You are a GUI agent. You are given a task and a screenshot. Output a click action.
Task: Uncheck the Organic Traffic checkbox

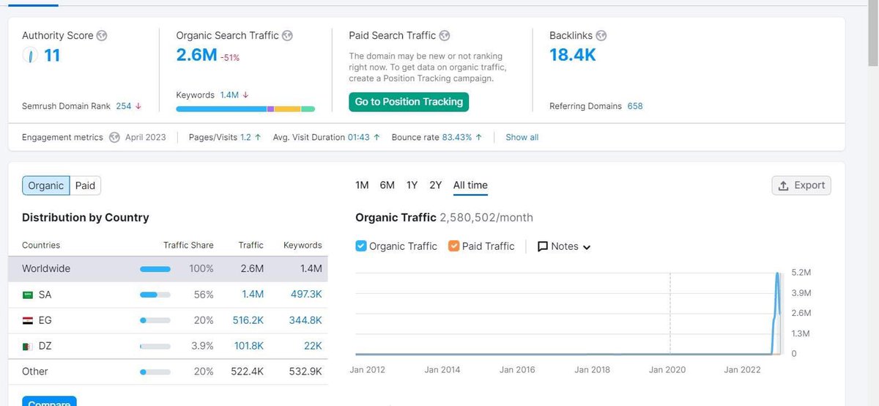pyautogui.click(x=361, y=246)
